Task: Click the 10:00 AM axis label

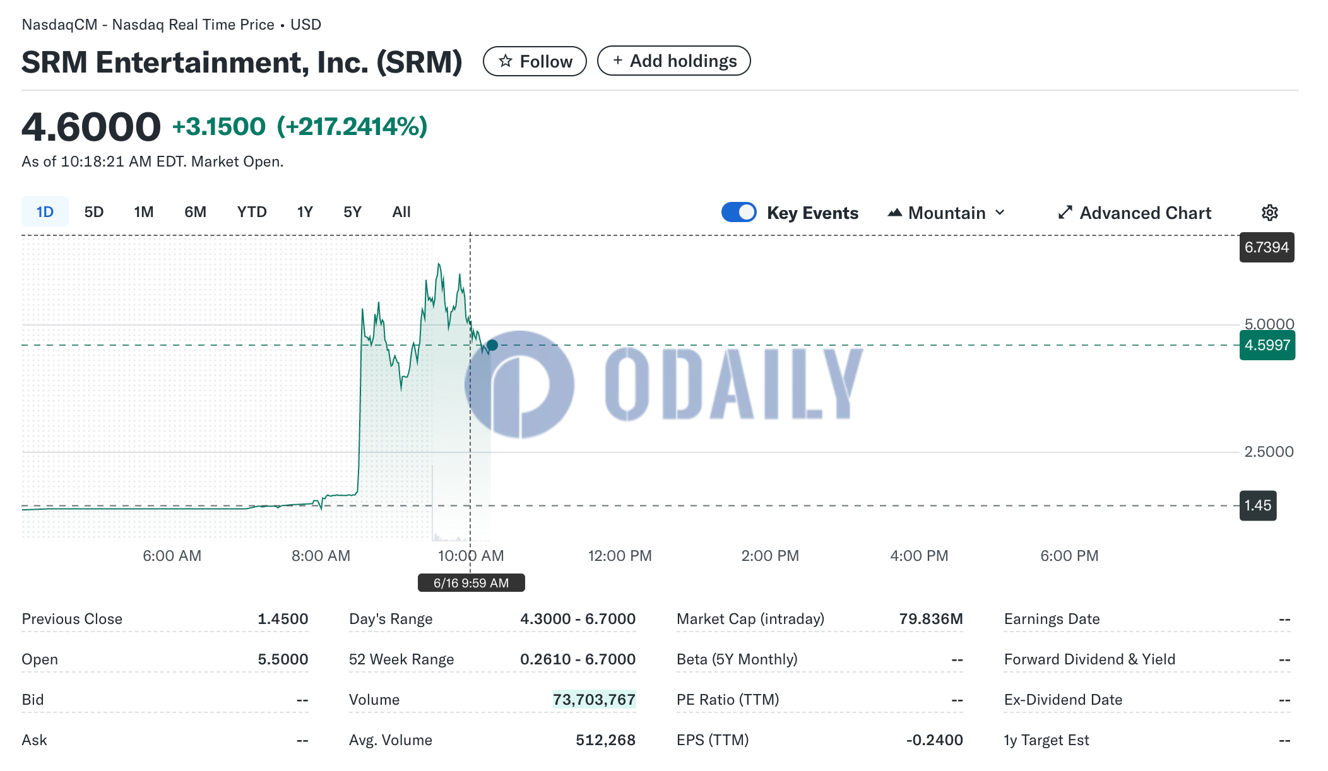Action: (x=471, y=556)
